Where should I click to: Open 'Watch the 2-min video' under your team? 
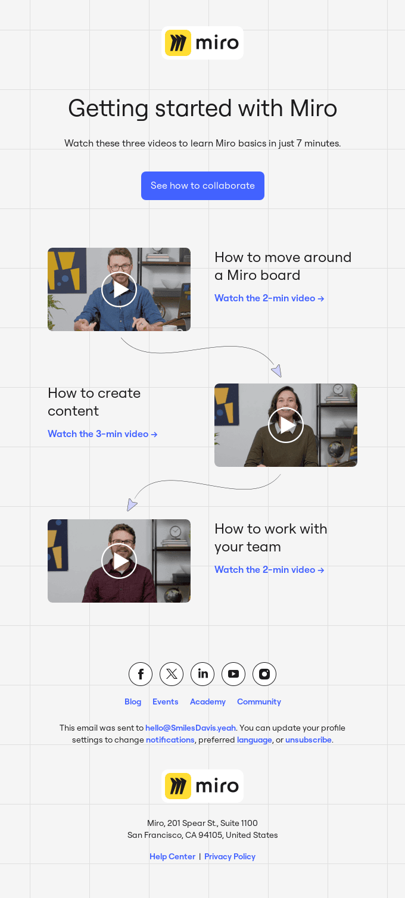269,570
